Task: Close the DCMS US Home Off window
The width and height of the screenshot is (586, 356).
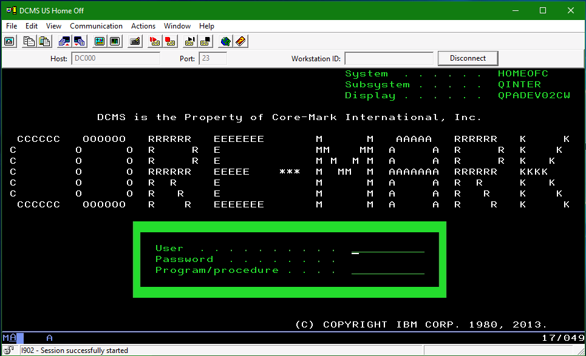Action: point(571,10)
